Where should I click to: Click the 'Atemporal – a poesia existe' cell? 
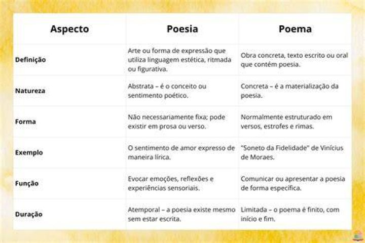tap(181, 214)
